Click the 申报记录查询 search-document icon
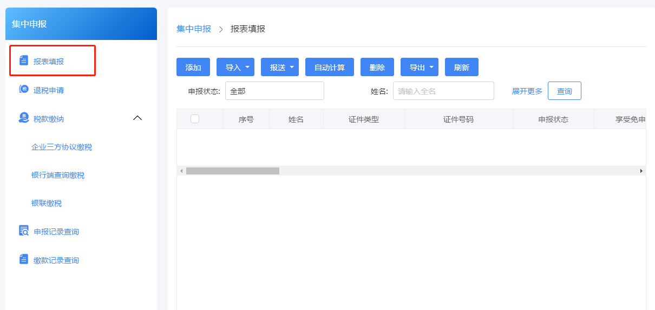The width and height of the screenshot is (655, 310). point(24,231)
